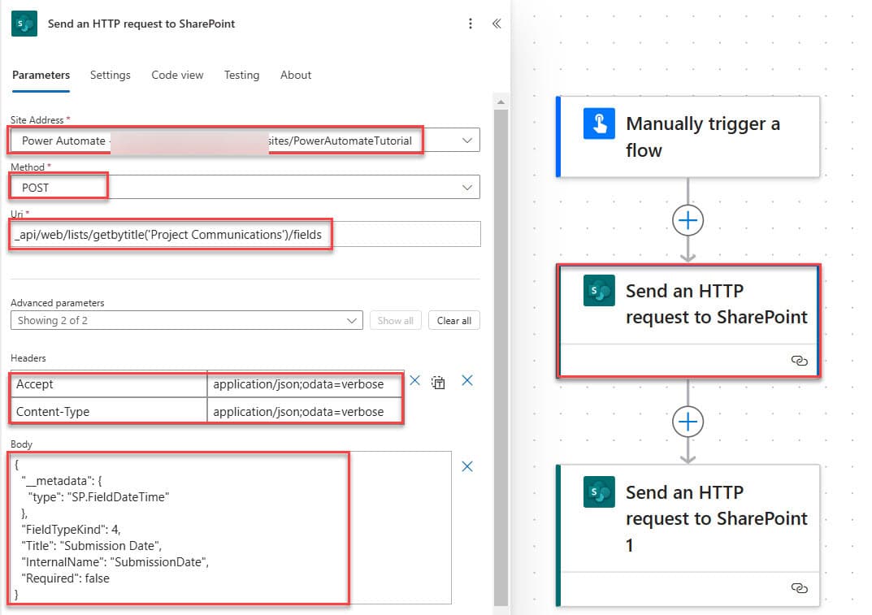Click the Clear all button
Viewport: 872px width, 615px height.
[x=453, y=320]
